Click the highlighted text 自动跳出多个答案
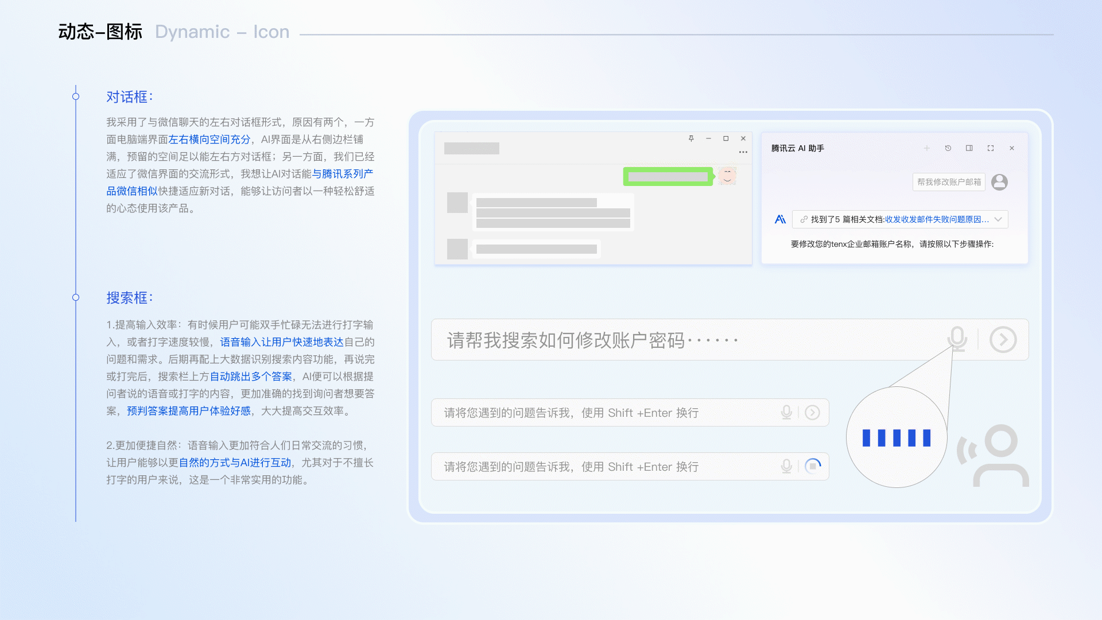This screenshot has width=1102, height=620. pyautogui.click(x=251, y=377)
